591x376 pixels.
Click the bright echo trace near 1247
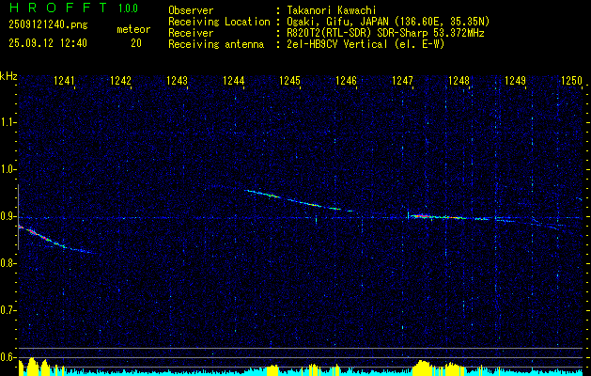coord(448,217)
